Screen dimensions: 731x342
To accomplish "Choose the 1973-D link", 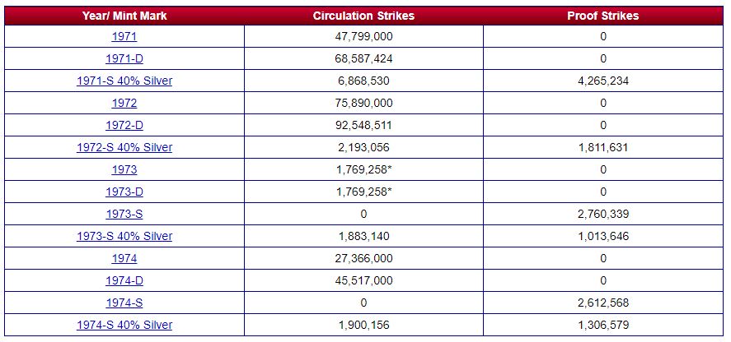I will [x=124, y=192].
